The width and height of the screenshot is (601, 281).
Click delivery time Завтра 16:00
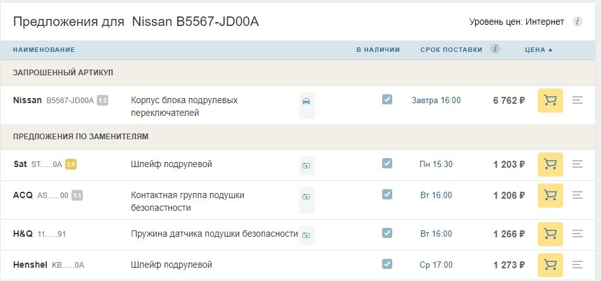436,101
